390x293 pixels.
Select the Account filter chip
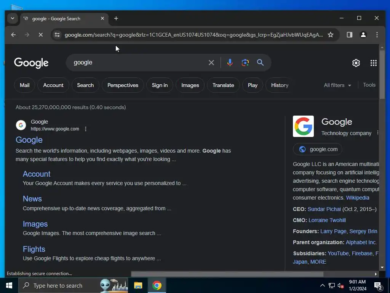point(53,85)
